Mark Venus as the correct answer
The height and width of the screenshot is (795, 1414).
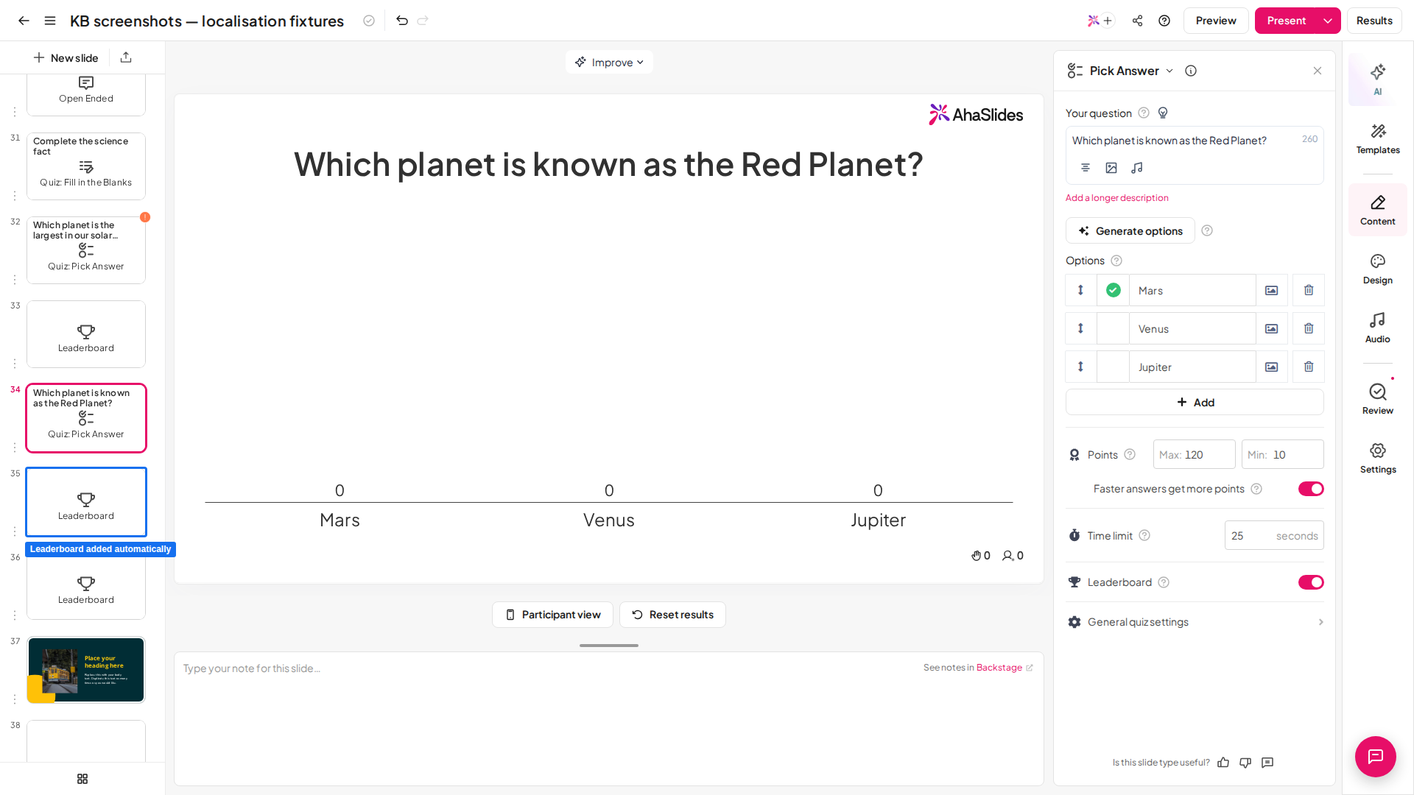(1114, 328)
